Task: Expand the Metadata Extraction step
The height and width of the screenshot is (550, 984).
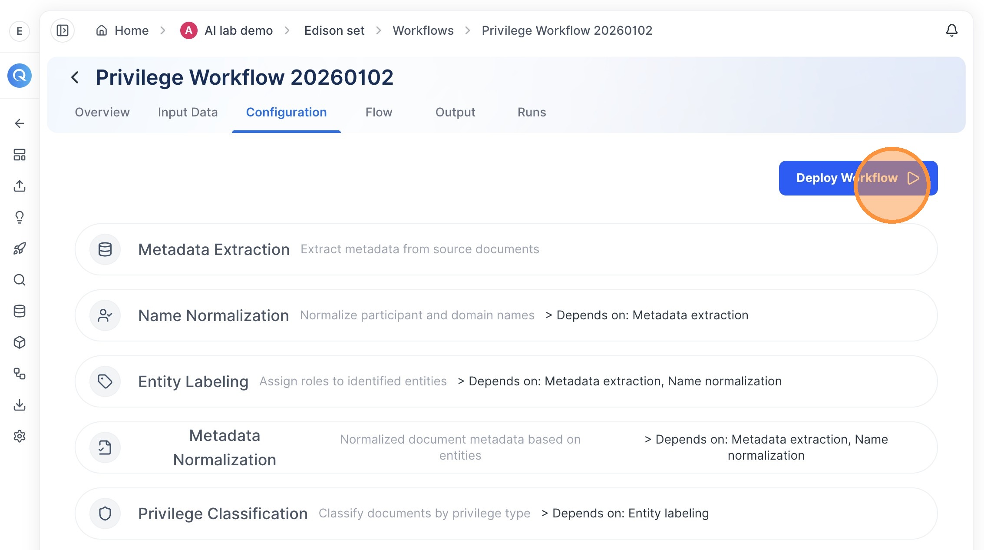Action: tap(506, 249)
